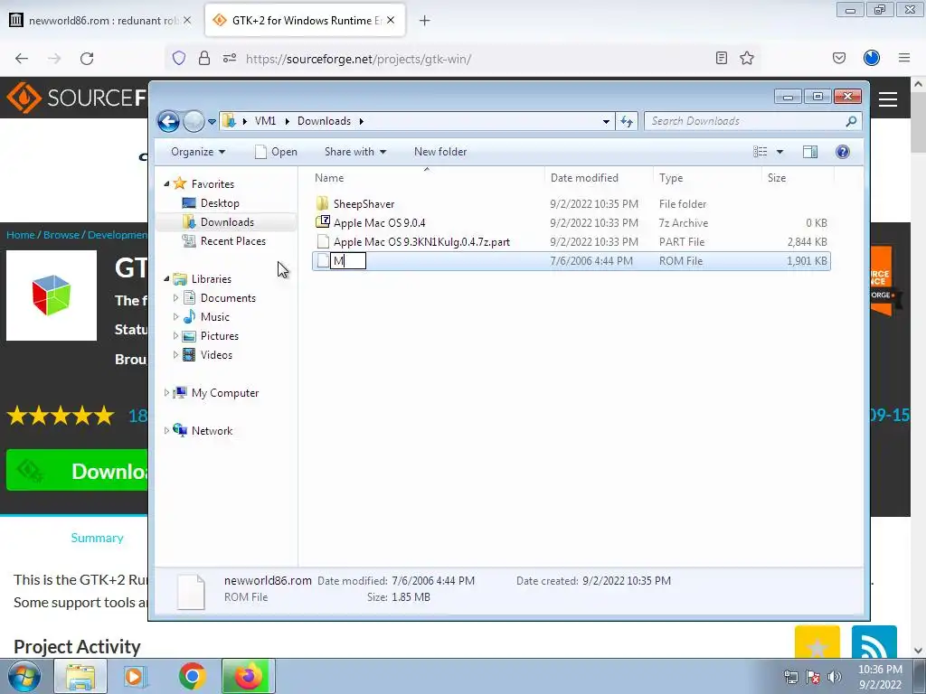The width and height of the screenshot is (926, 694).
Task: Expand the arrow after Downloads in breadcrumb
Action: point(361,121)
